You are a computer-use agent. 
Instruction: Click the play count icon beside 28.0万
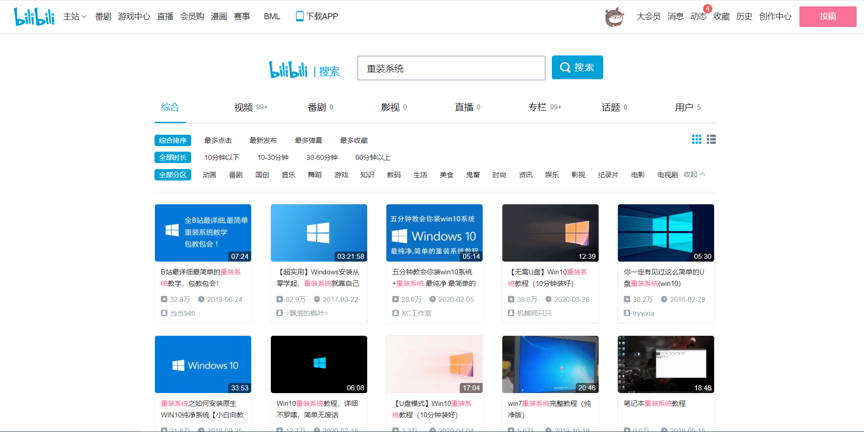tap(396, 299)
